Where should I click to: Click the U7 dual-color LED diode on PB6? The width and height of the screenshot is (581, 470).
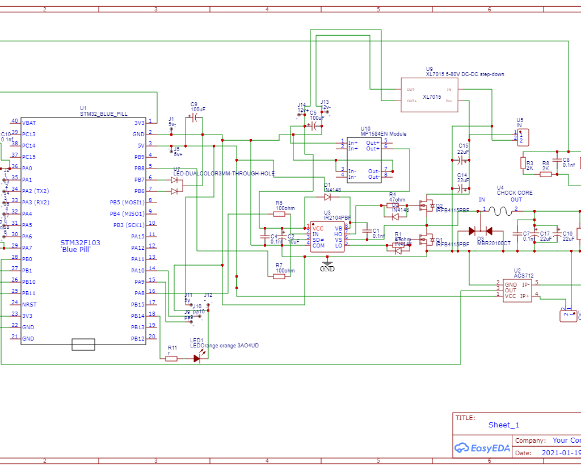click(174, 191)
